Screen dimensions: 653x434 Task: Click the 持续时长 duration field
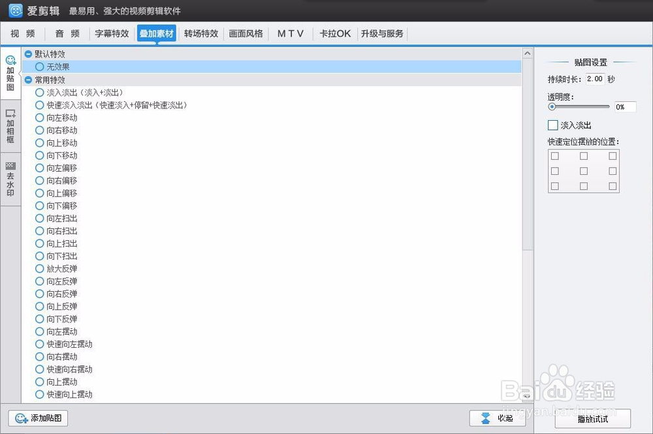(x=595, y=79)
